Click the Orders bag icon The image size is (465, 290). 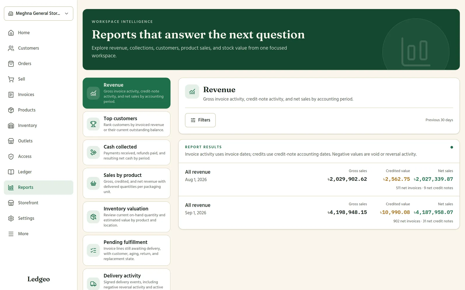pyautogui.click(x=11, y=64)
